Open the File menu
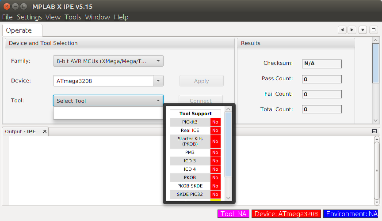382x221 pixels. pyautogui.click(x=8, y=17)
